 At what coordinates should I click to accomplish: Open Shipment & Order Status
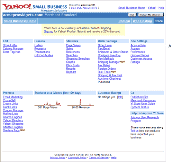pyautogui.click(x=113, y=52)
